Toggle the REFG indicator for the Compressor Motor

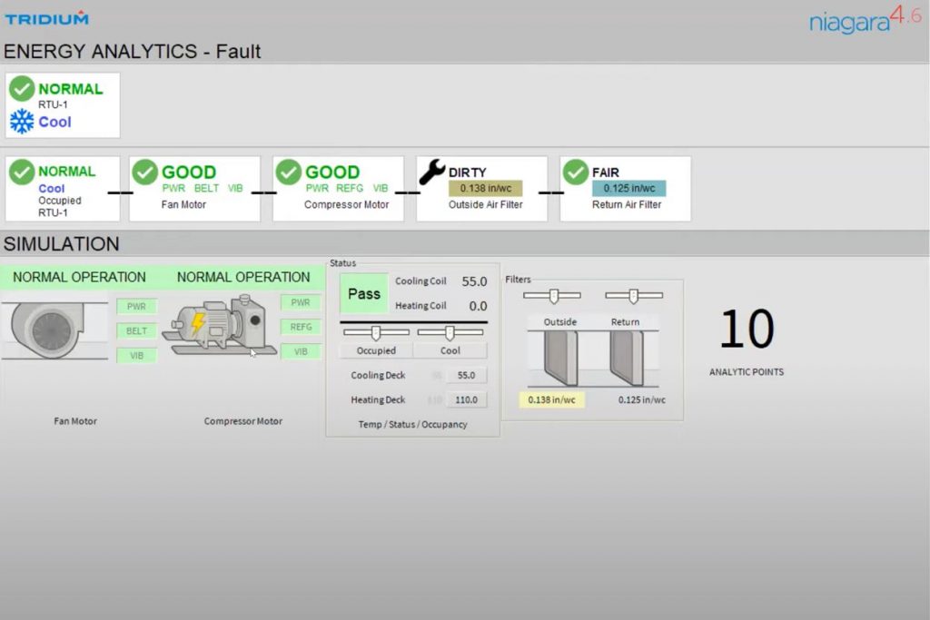pos(301,327)
